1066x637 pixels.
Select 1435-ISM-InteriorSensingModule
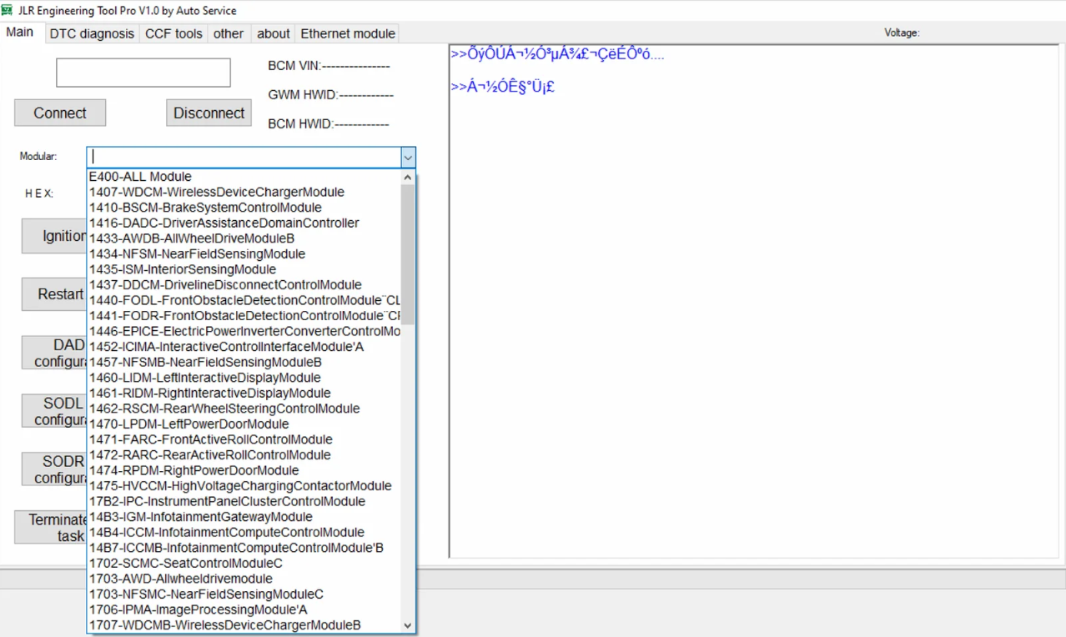244,269
